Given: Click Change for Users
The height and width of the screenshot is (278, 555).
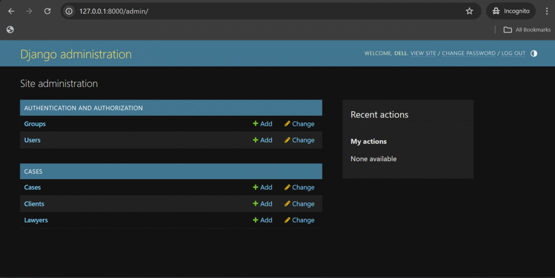Looking at the screenshot, I should pos(299,140).
